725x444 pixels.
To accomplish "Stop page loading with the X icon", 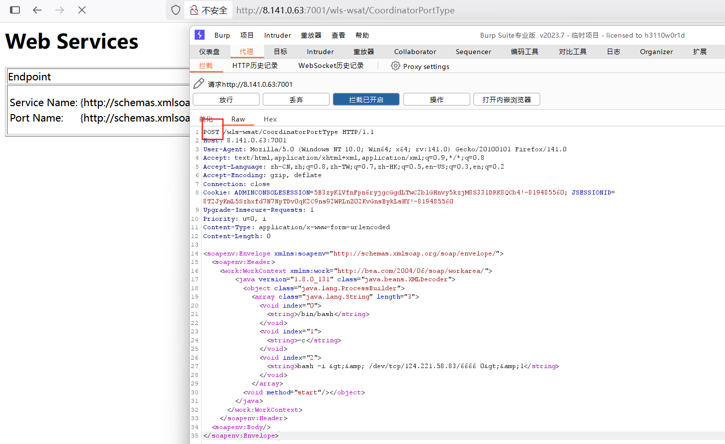I will pyautogui.click(x=82, y=10).
